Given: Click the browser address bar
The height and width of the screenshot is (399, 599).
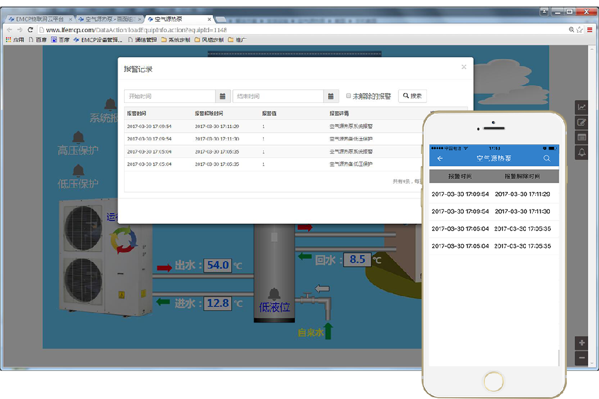Looking at the screenshot, I should point(302,30).
